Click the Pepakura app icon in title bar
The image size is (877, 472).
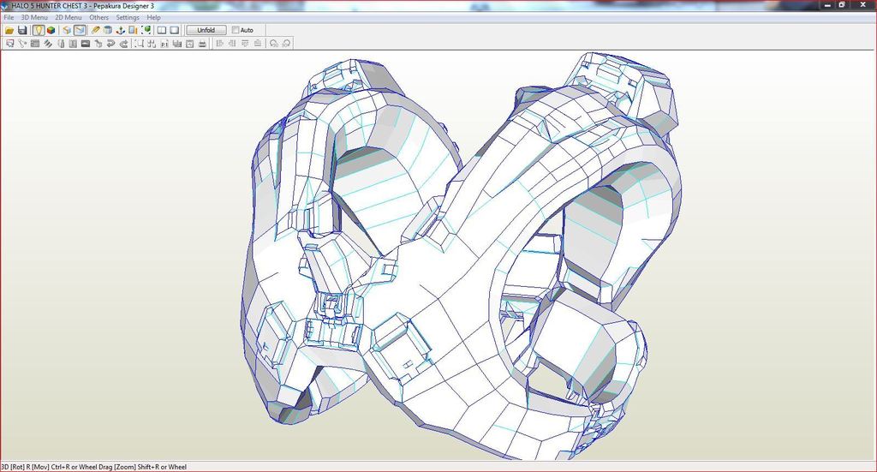pyautogui.click(x=6, y=6)
